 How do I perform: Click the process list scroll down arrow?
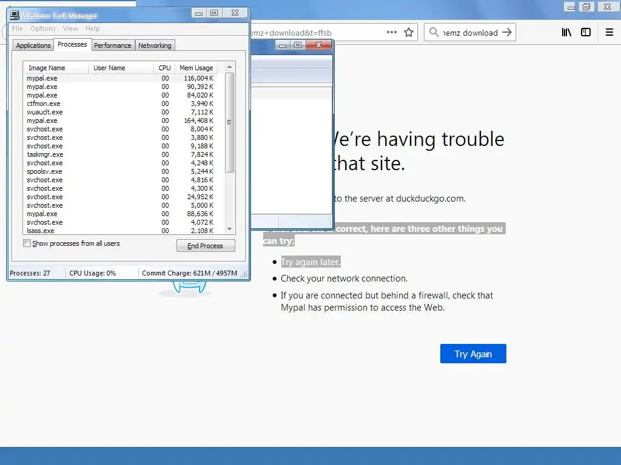[229, 229]
